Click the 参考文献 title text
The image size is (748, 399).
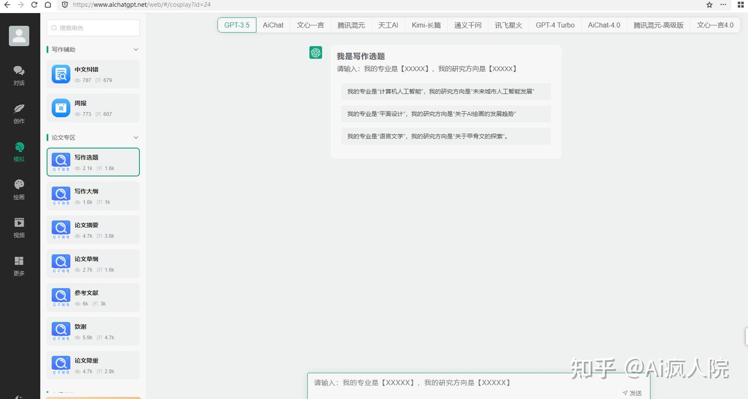tap(86, 293)
